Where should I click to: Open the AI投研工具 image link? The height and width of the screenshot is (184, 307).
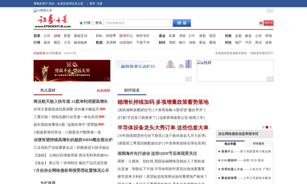43,10
